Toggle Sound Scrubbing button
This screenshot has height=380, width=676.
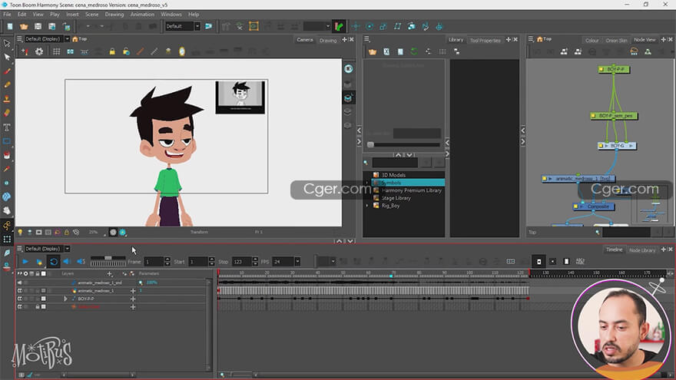[x=81, y=262]
